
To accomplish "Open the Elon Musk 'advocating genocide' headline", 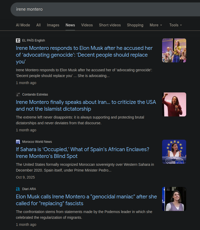I will [84, 55].
